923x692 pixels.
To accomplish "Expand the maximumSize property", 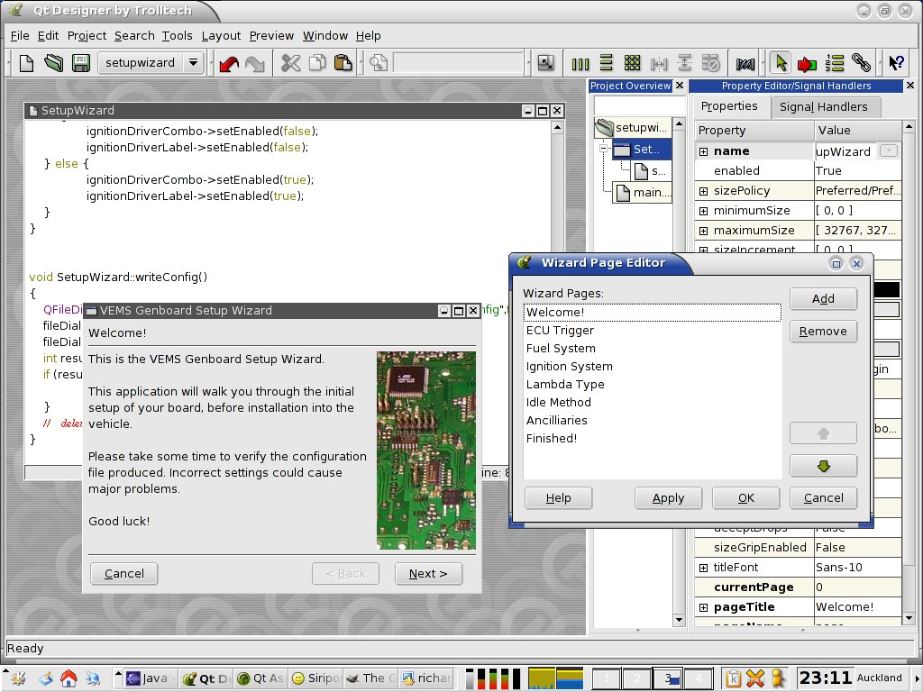I will click(703, 231).
